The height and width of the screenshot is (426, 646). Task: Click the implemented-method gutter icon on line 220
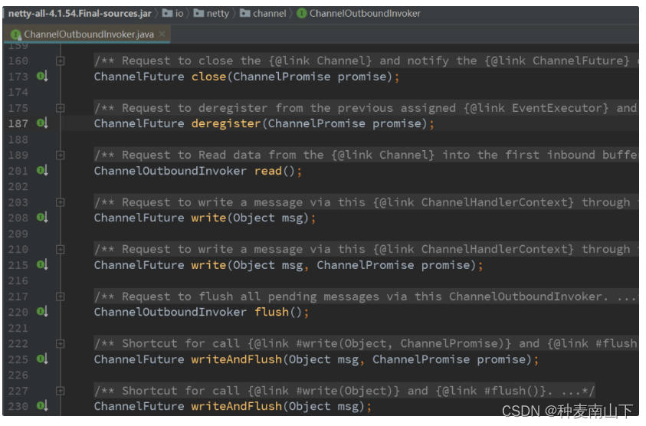tap(42, 312)
